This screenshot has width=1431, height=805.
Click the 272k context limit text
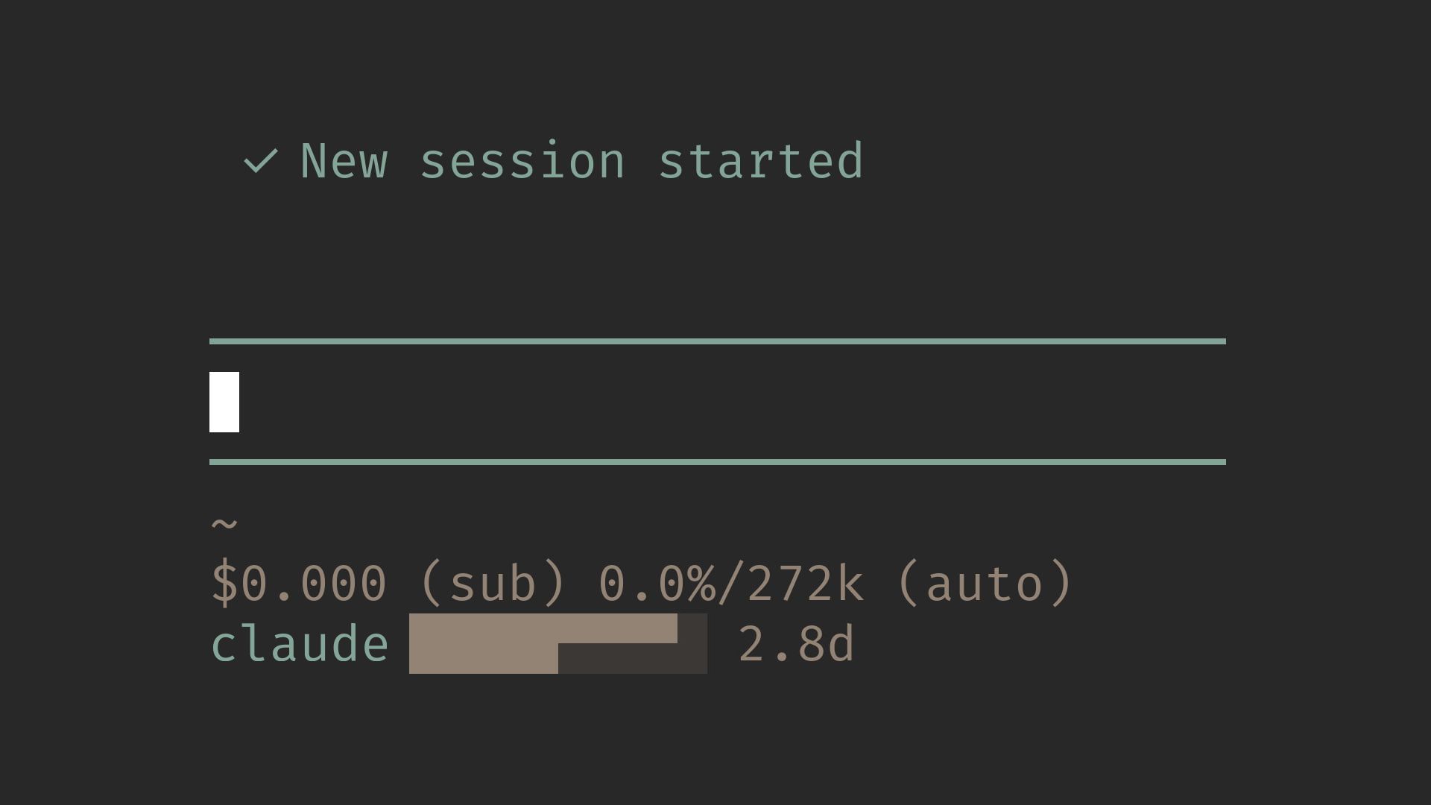point(806,584)
